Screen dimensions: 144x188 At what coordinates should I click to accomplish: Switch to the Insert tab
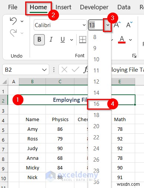click(x=63, y=7)
